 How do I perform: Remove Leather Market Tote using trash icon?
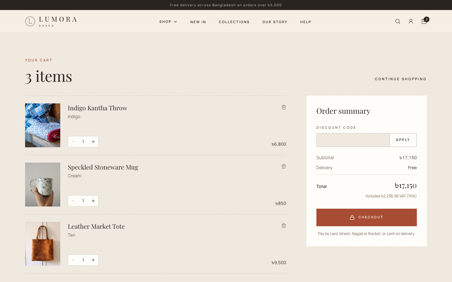click(284, 226)
